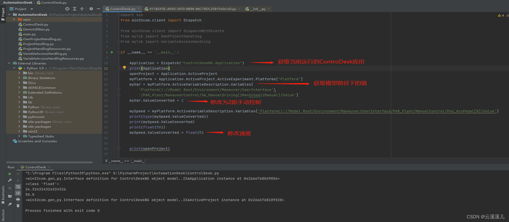
Task: Select opened file in Project view
Action: 67,9
